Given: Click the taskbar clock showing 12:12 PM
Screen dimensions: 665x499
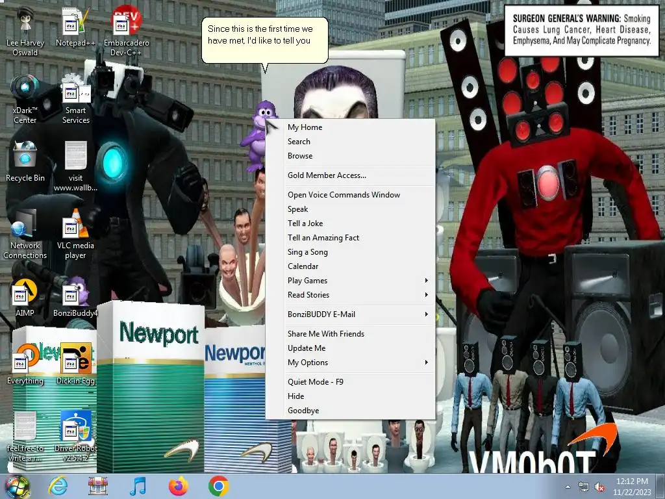Looking at the screenshot, I should pos(632,487).
